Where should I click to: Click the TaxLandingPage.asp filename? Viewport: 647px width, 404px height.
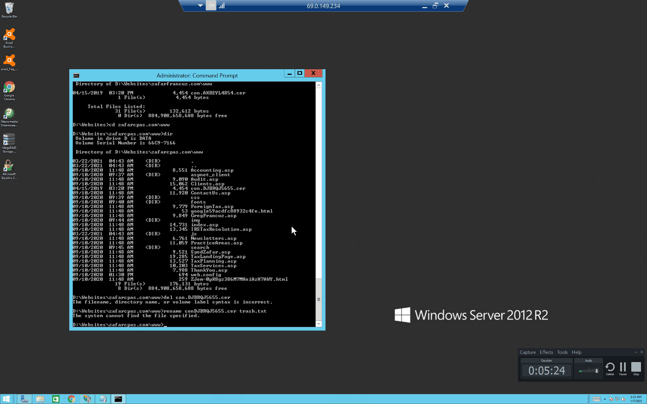click(218, 257)
